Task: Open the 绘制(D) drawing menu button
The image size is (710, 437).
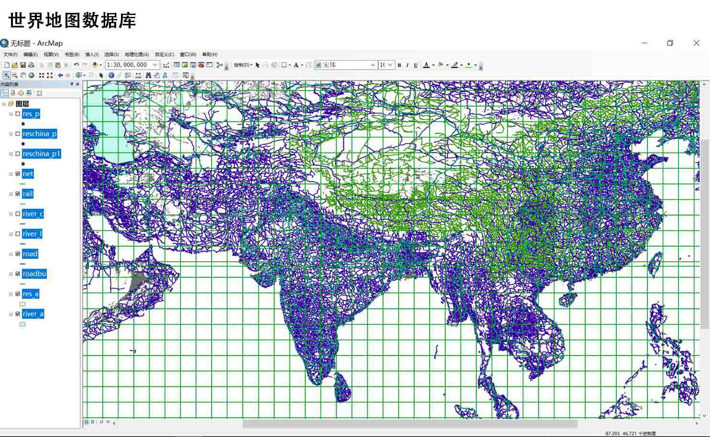Action: pos(243,65)
